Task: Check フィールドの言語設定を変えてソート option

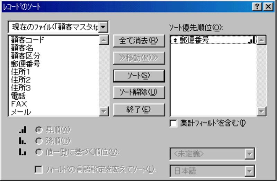Action: click(39, 170)
